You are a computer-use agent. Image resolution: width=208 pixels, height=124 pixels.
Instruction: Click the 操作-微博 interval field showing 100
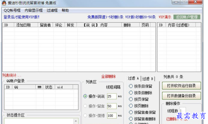112,115
